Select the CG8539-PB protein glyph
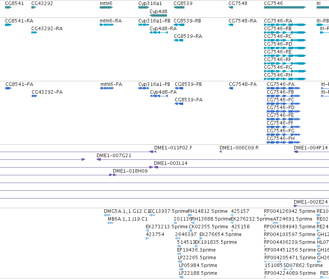329x279 pixels. [x=179, y=88]
